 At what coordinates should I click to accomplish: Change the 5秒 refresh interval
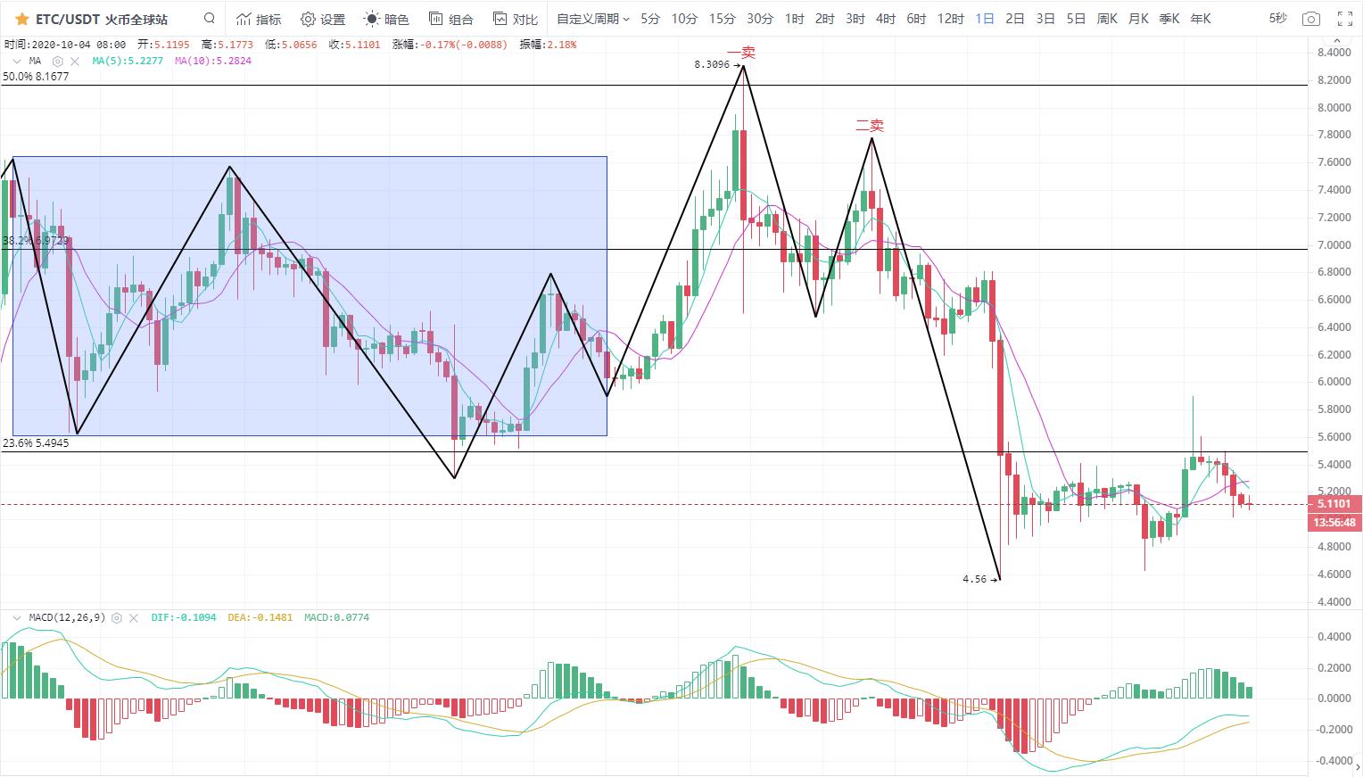1277,19
